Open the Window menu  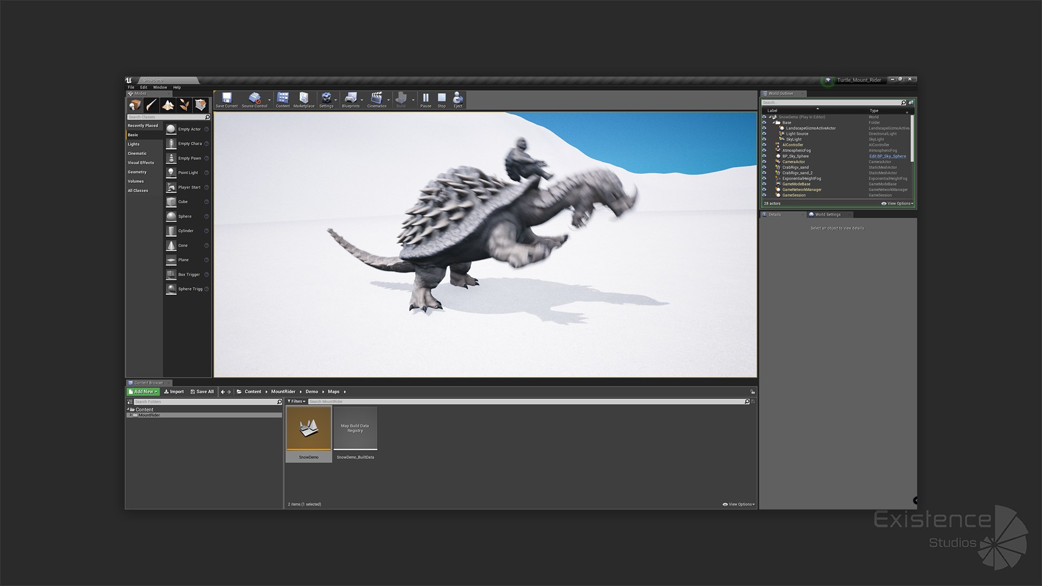160,87
